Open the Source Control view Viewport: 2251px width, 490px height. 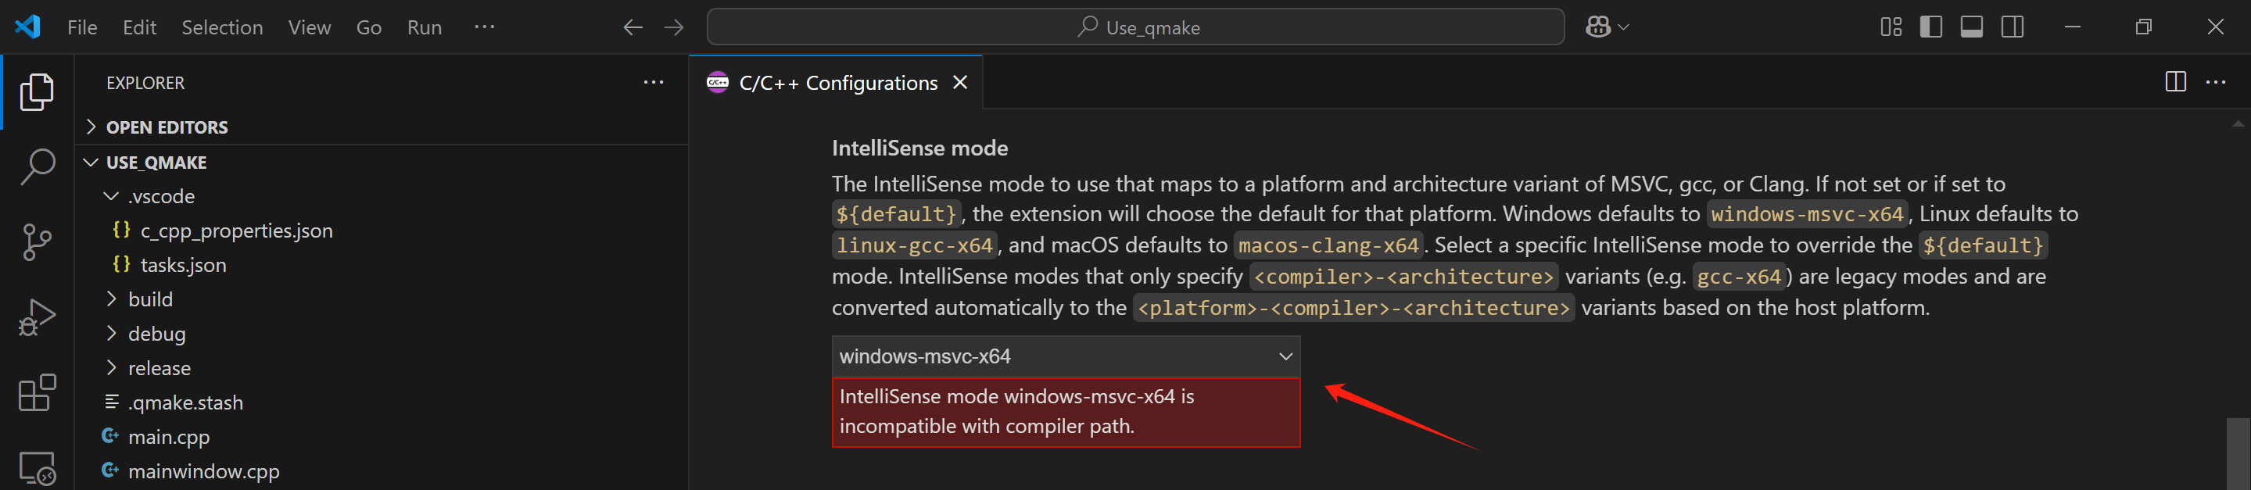pos(37,242)
